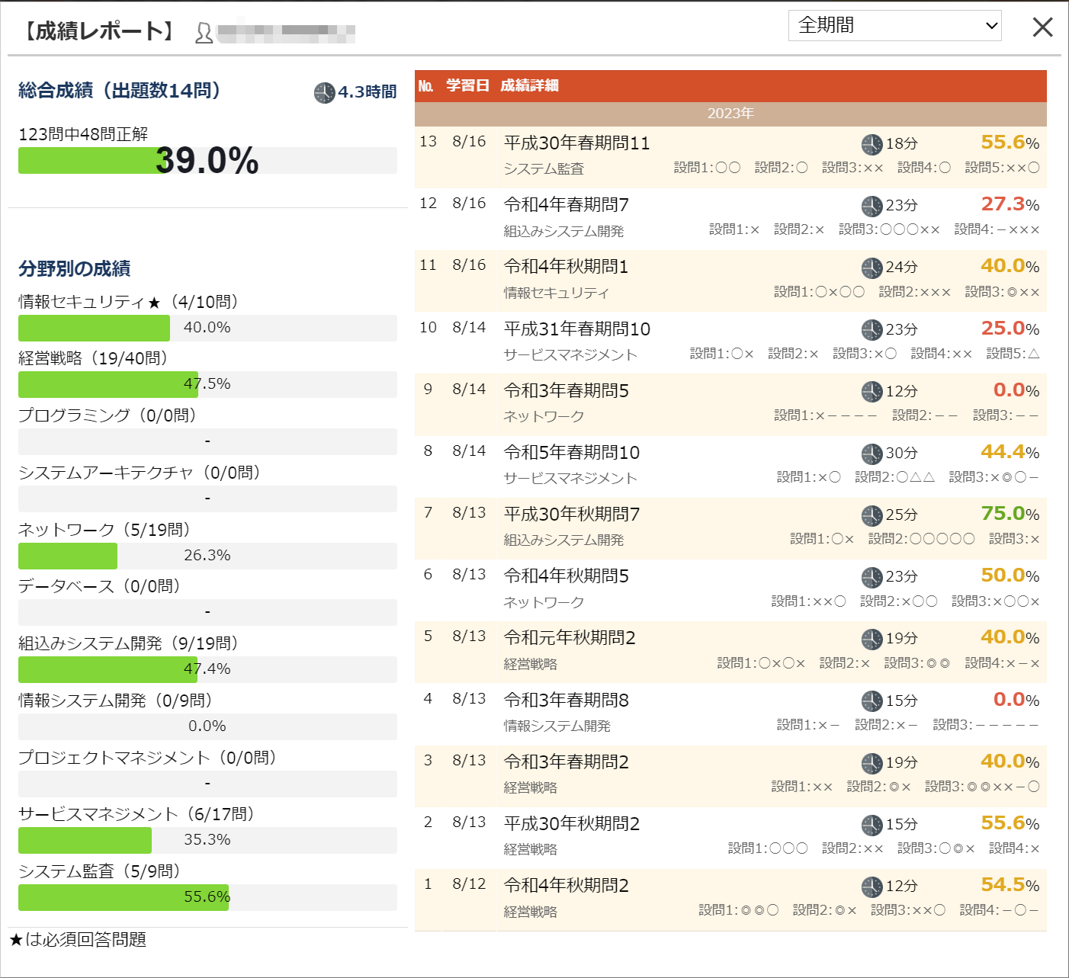This screenshot has height=978, width=1069.
Task: Select the 75.0% score value
Action: [1010, 514]
